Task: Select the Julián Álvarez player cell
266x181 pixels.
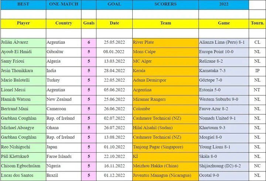Action: (23, 42)
